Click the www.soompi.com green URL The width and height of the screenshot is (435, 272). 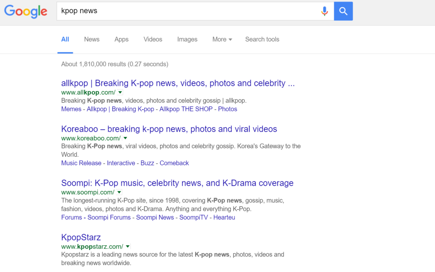tap(88, 193)
